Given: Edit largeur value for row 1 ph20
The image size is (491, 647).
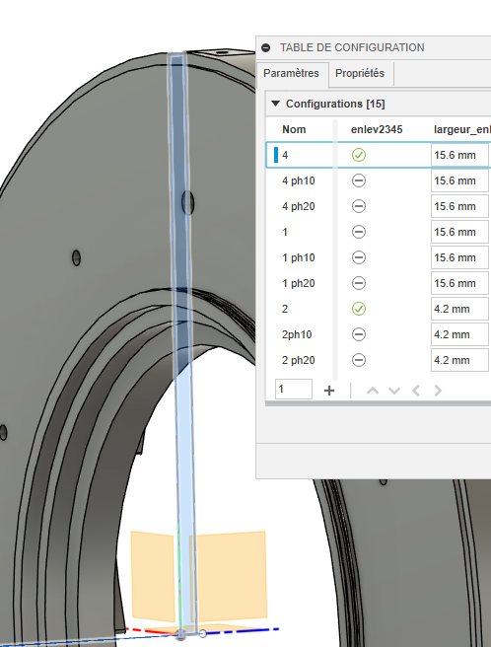Looking at the screenshot, I should point(460,283).
